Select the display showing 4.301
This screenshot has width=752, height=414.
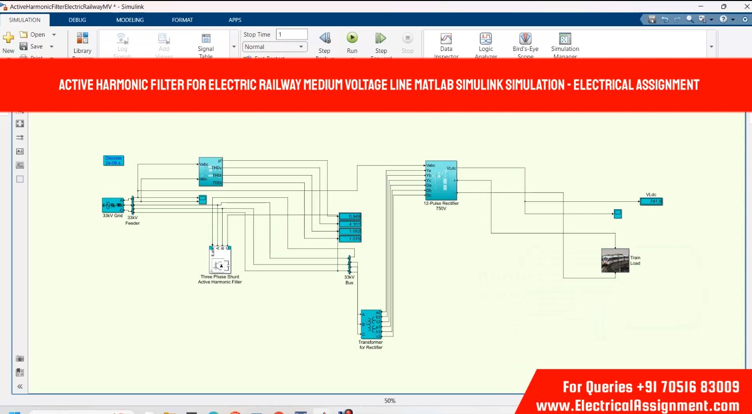tap(350, 224)
